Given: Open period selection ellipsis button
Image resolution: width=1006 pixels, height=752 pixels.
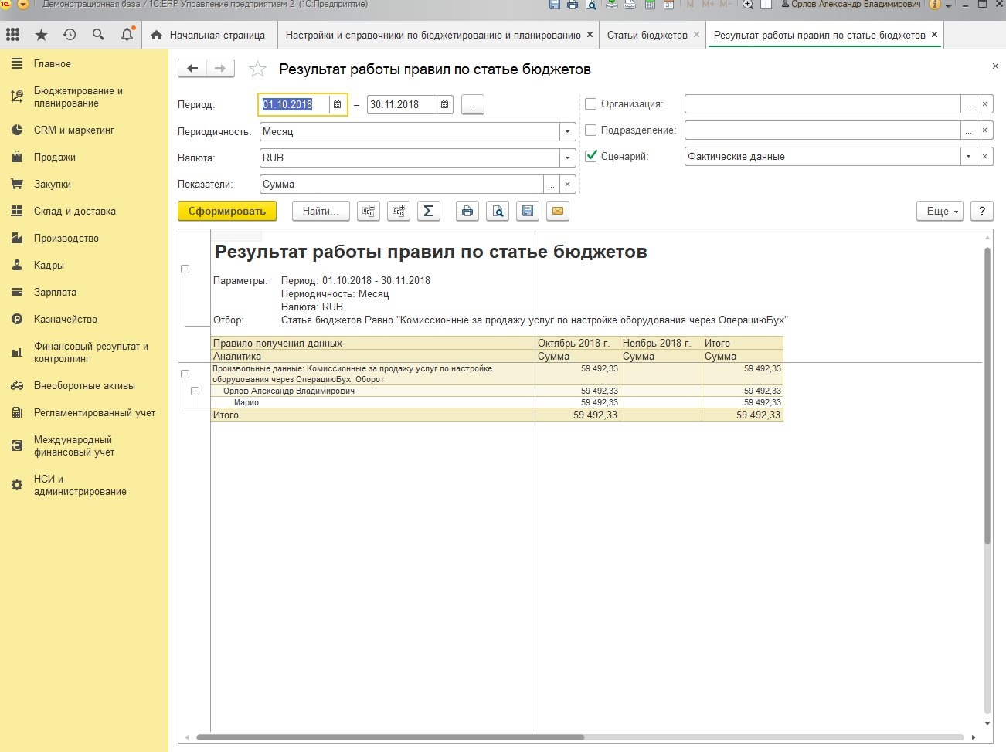Looking at the screenshot, I should [473, 105].
